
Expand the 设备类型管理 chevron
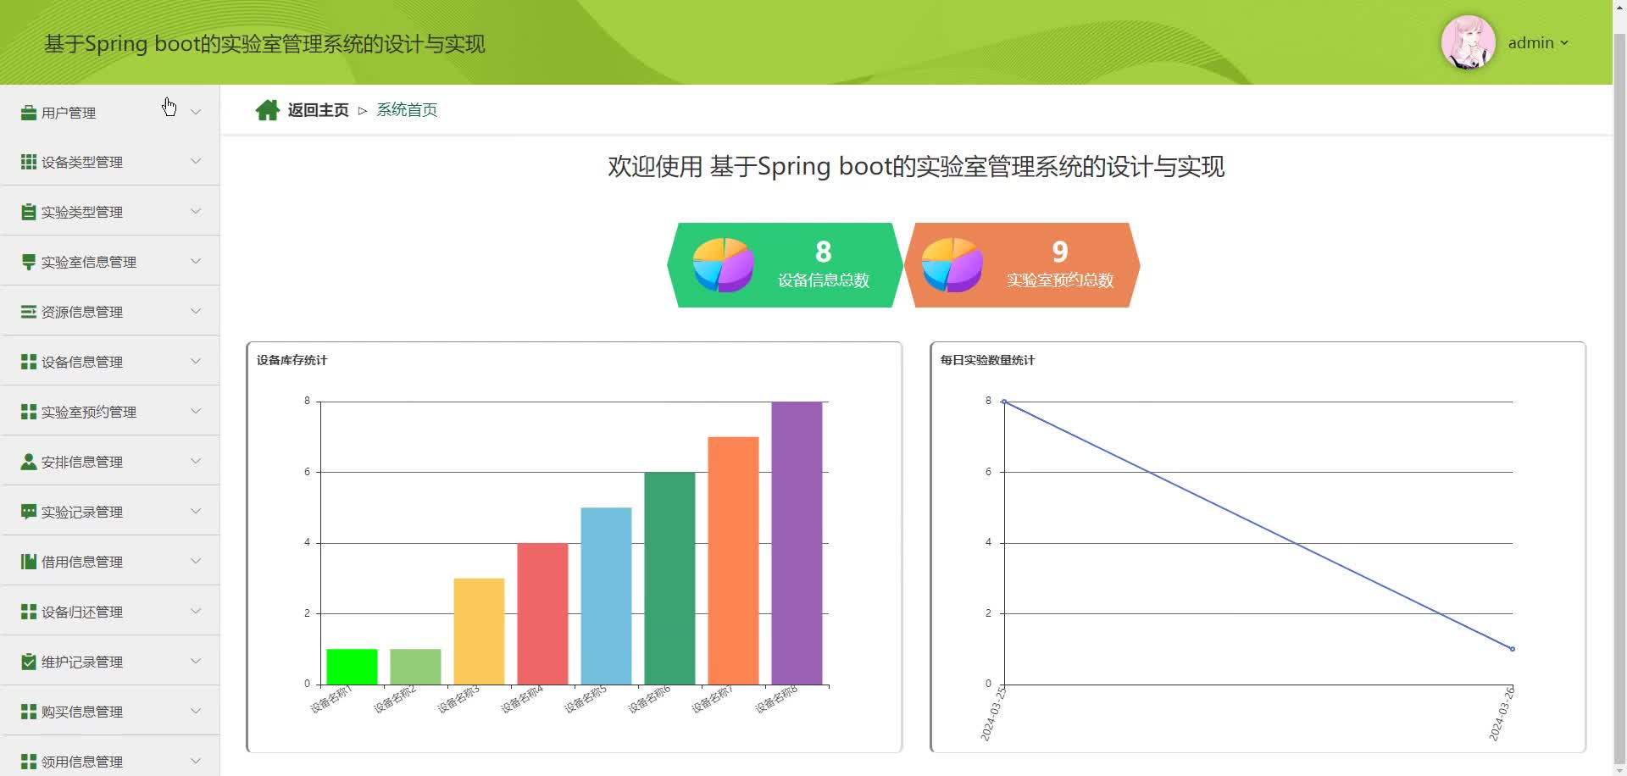(x=196, y=161)
